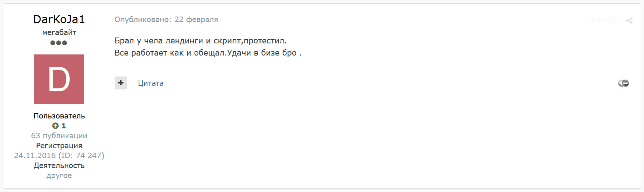Click the 63 публикации post count

(59, 136)
